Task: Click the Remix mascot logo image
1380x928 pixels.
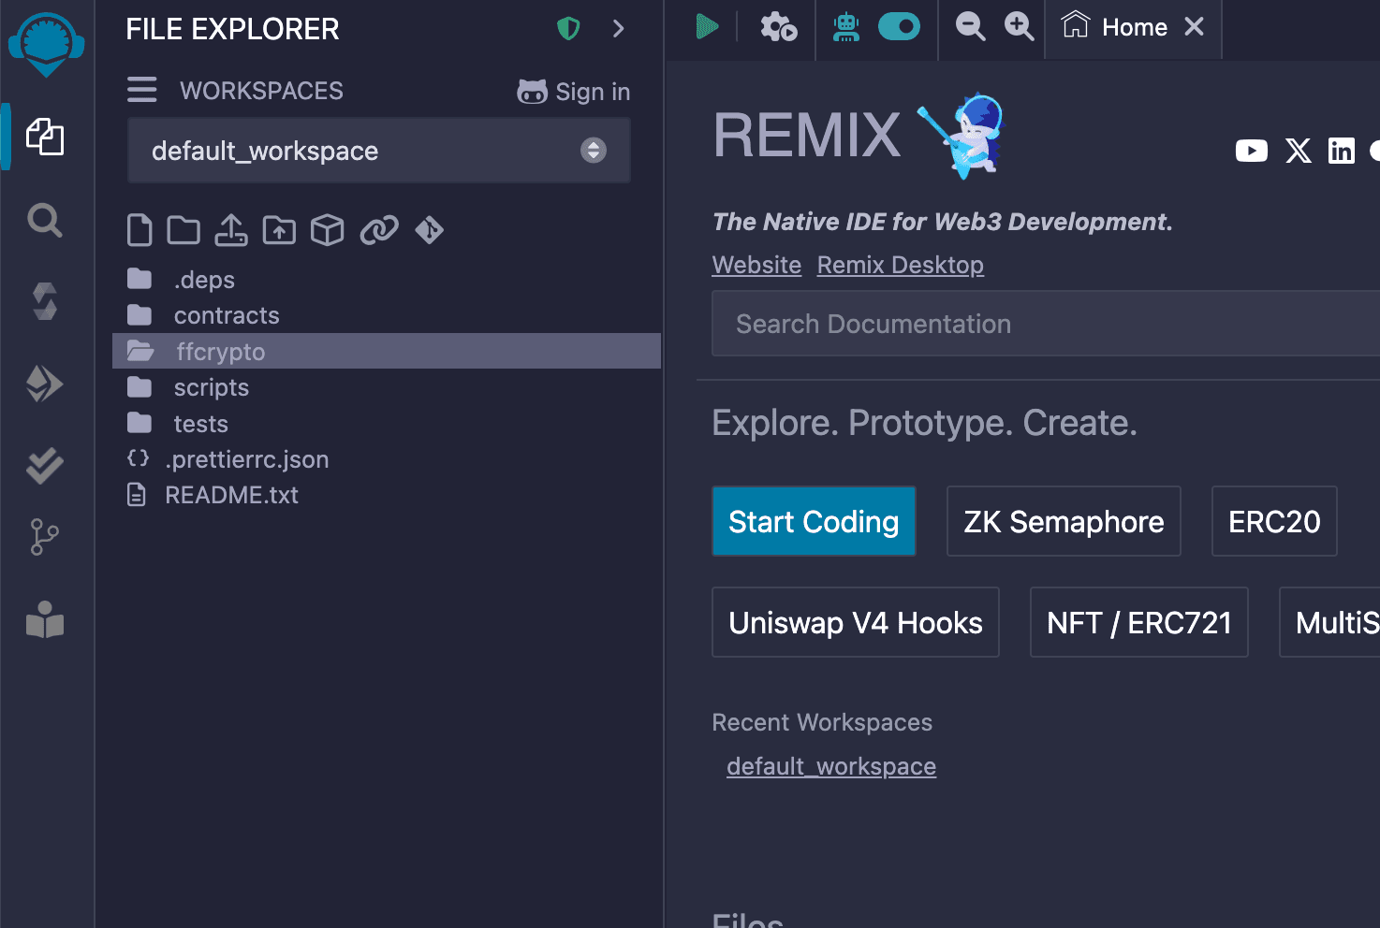Action: click(x=961, y=136)
